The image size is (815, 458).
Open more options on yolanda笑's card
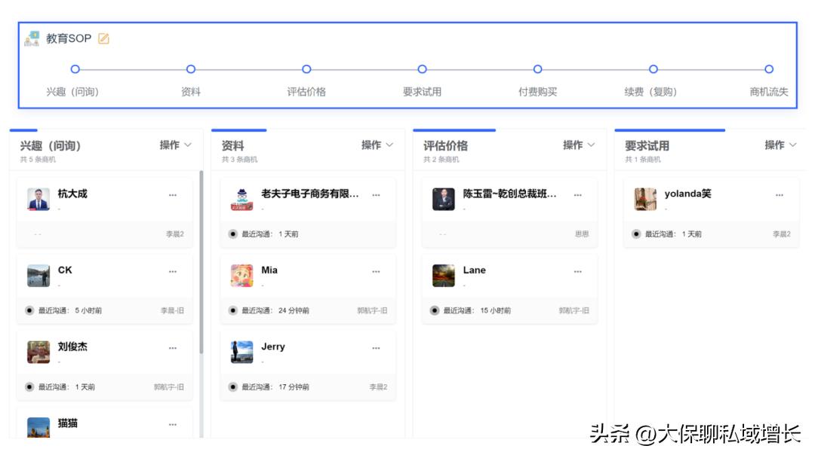tap(778, 195)
